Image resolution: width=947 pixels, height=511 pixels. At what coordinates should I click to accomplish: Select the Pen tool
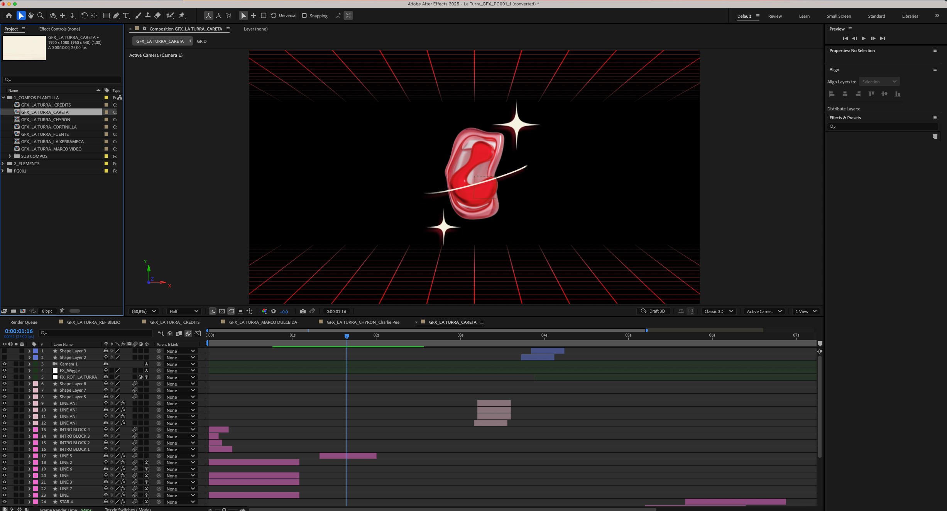[116, 15]
